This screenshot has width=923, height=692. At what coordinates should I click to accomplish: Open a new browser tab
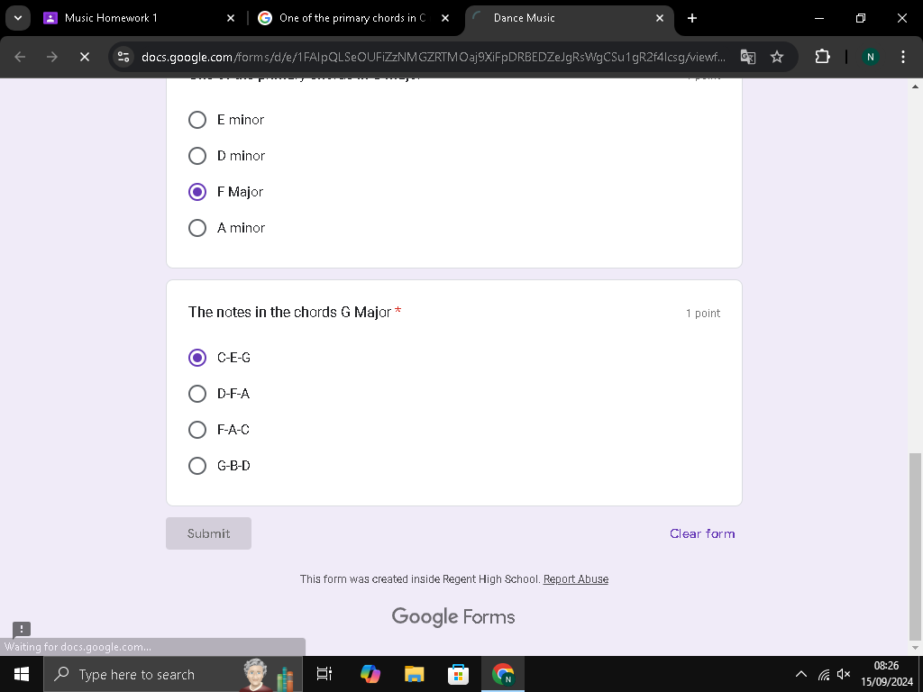692,18
